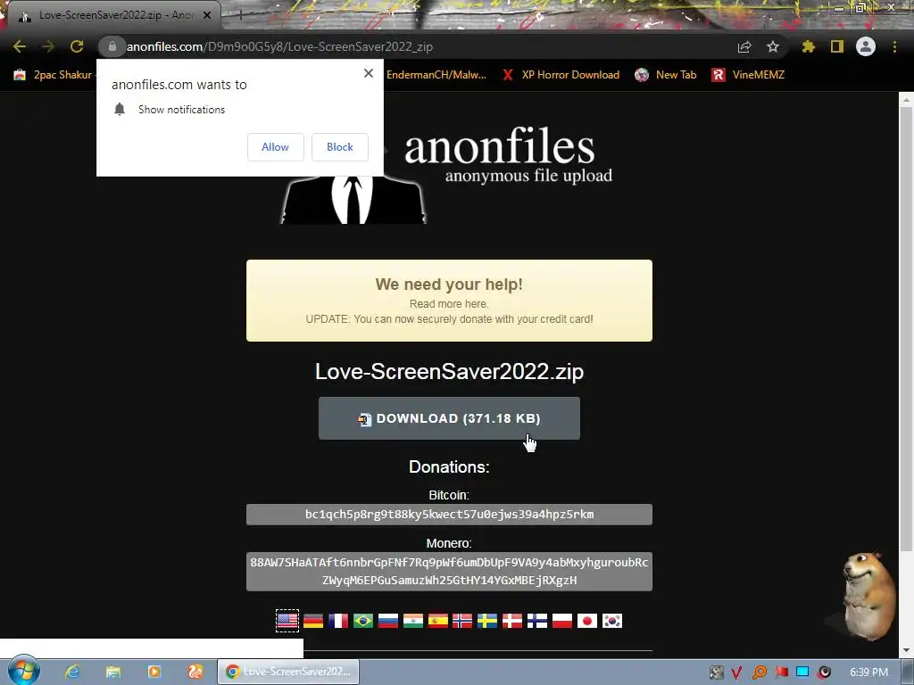Image resolution: width=914 pixels, height=685 pixels.
Task: Select the Bitcoin donation address
Action: coord(449,515)
